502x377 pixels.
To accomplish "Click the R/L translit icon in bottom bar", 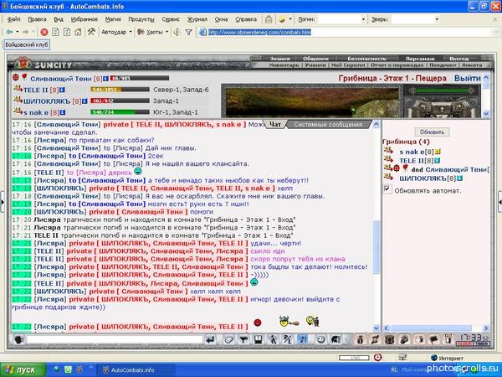I will (x=288, y=339).
